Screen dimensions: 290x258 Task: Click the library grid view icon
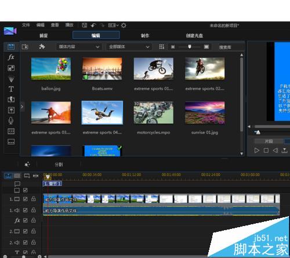click(162, 46)
